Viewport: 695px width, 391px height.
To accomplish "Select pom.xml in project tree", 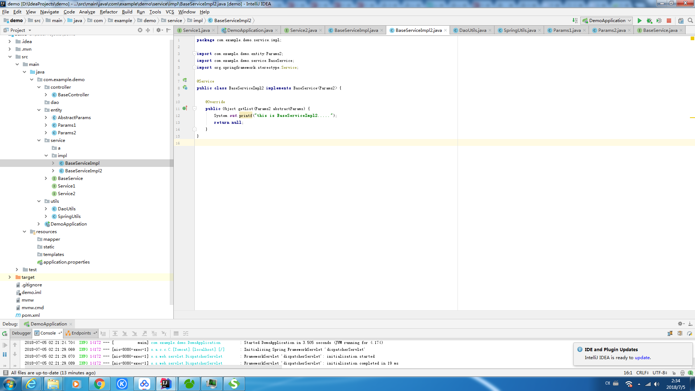I will (30, 315).
